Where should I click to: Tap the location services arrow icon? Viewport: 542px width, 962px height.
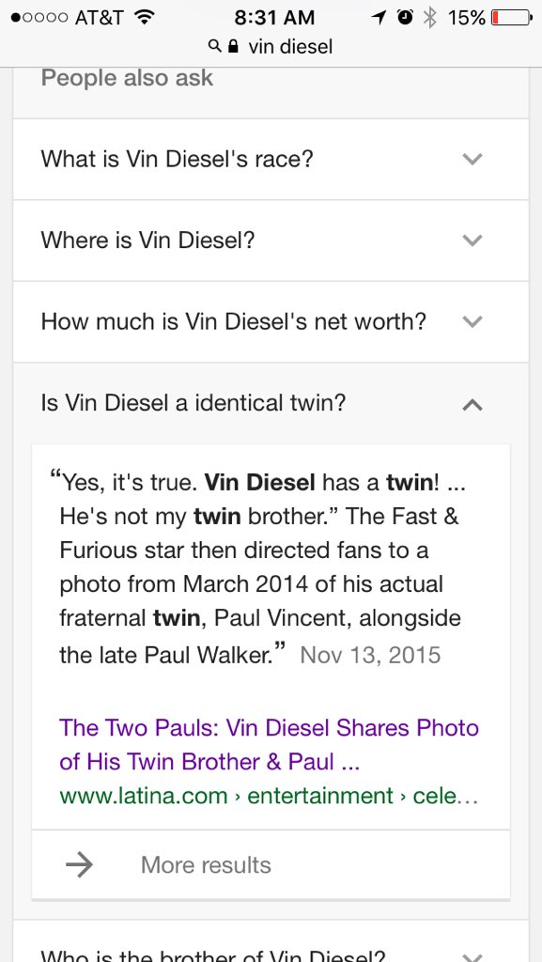point(379,18)
